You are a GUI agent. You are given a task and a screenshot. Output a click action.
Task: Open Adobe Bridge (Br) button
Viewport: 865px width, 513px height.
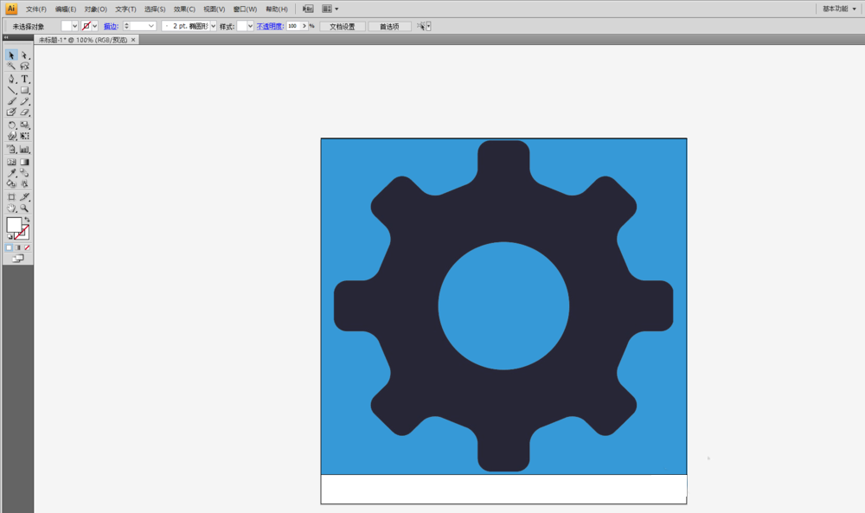(x=309, y=9)
